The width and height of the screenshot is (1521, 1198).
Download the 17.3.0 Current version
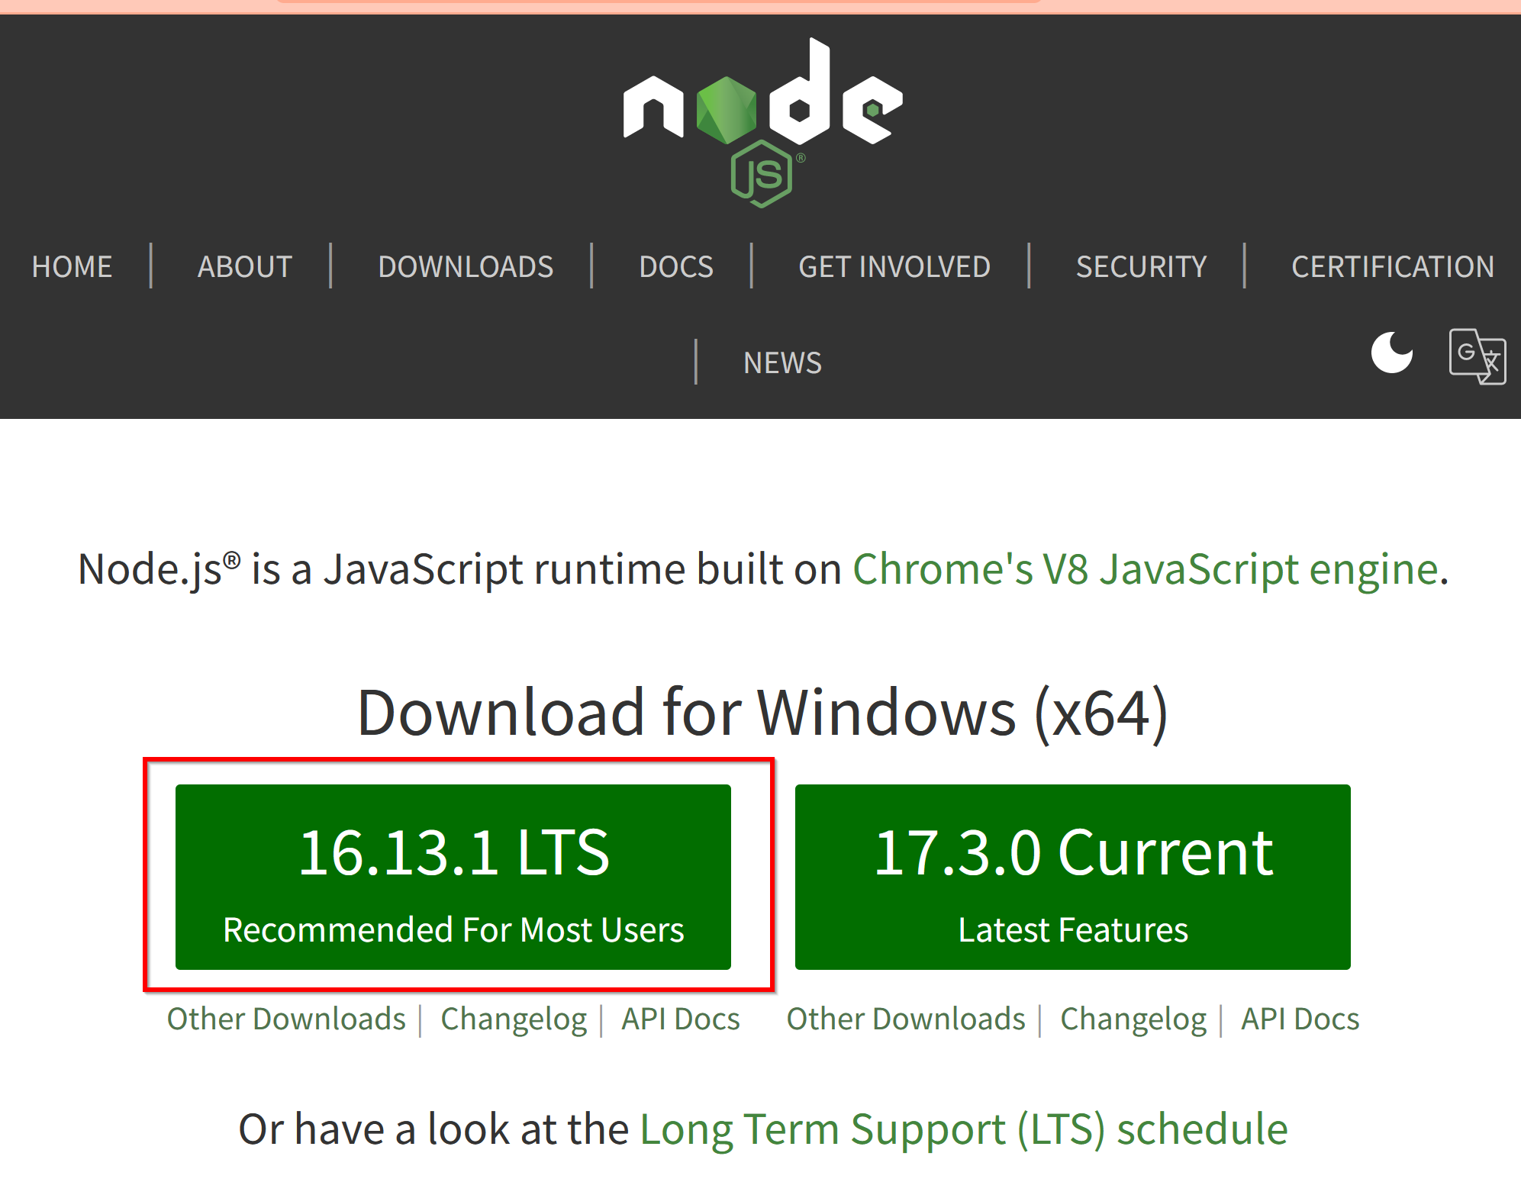1073,877
